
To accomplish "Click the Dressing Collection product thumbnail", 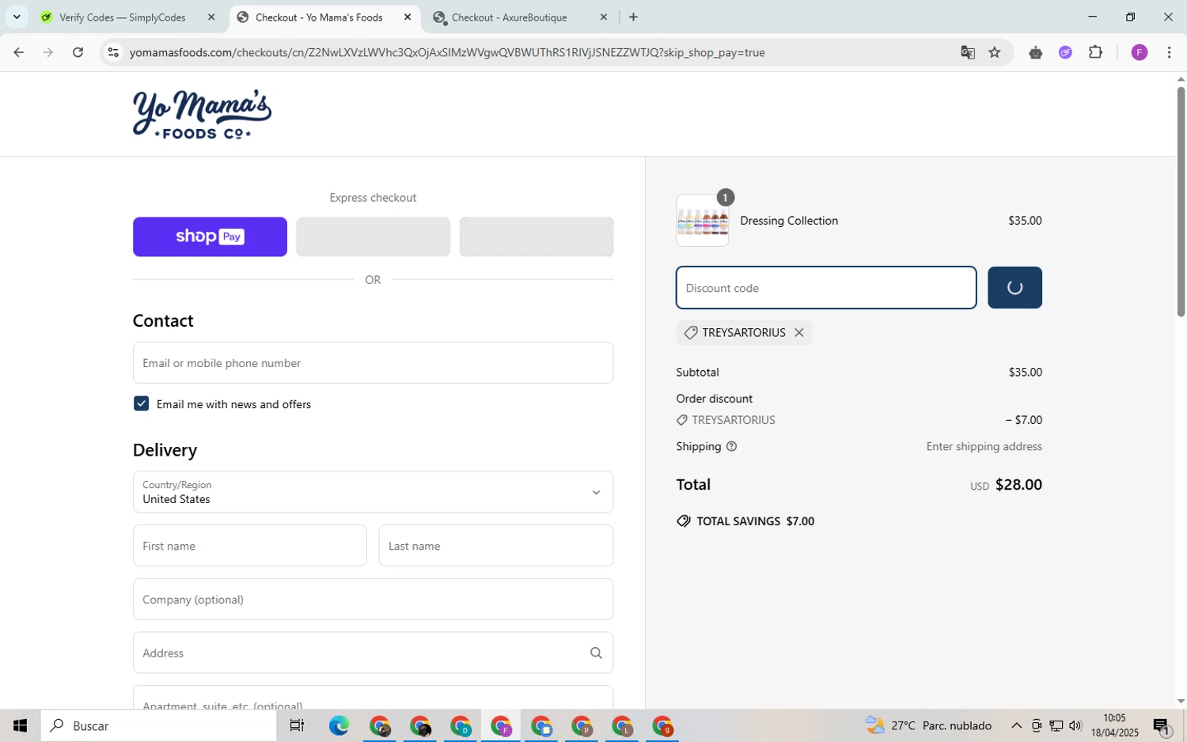I will point(703,221).
